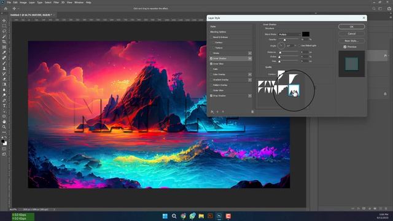
Task: Select the Hand tool
Action: (4, 122)
